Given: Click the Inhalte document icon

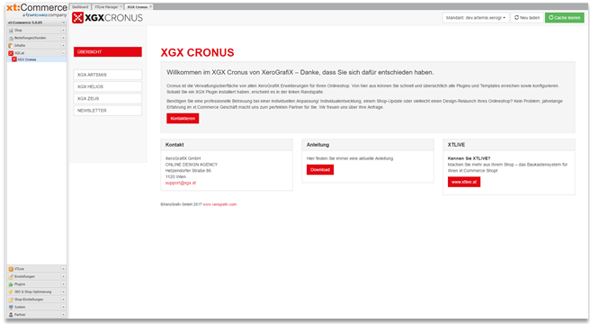Looking at the screenshot, I should 11,46.
